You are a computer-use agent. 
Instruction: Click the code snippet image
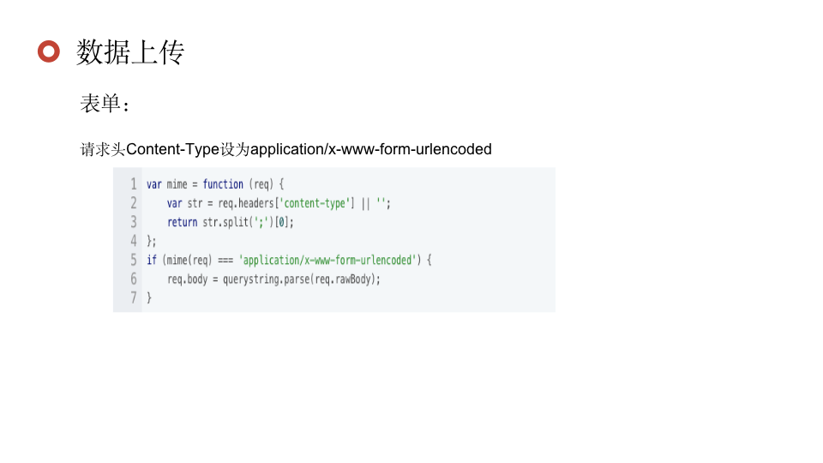(x=334, y=240)
